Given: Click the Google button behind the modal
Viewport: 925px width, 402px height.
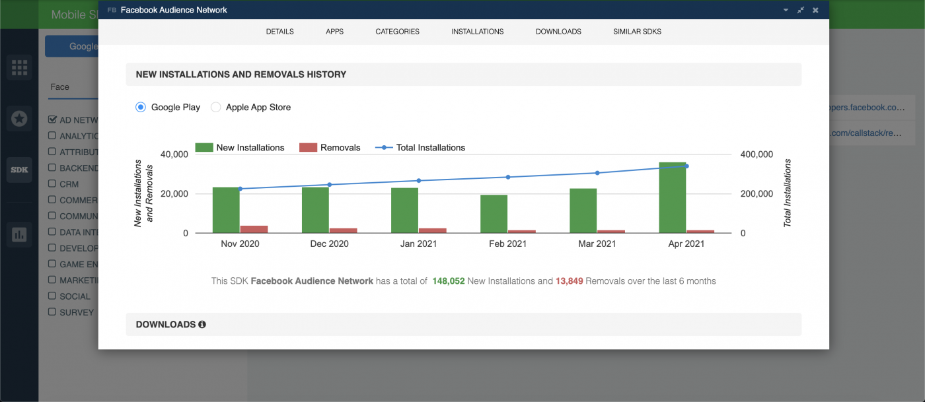Looking at the screenshot, I should pos(71,46).
